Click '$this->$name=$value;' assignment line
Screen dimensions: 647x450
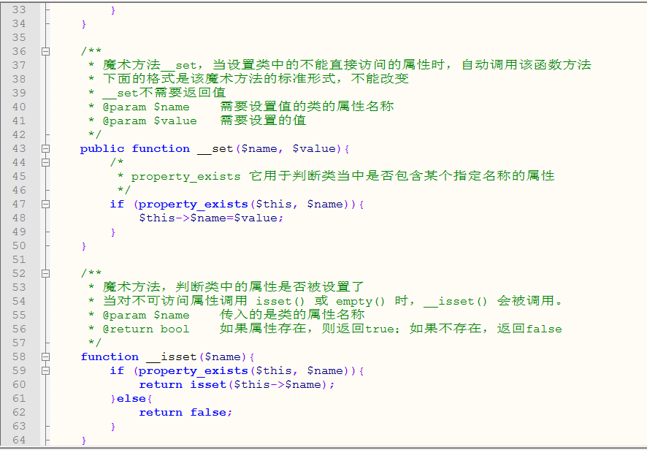coord(211,218)
